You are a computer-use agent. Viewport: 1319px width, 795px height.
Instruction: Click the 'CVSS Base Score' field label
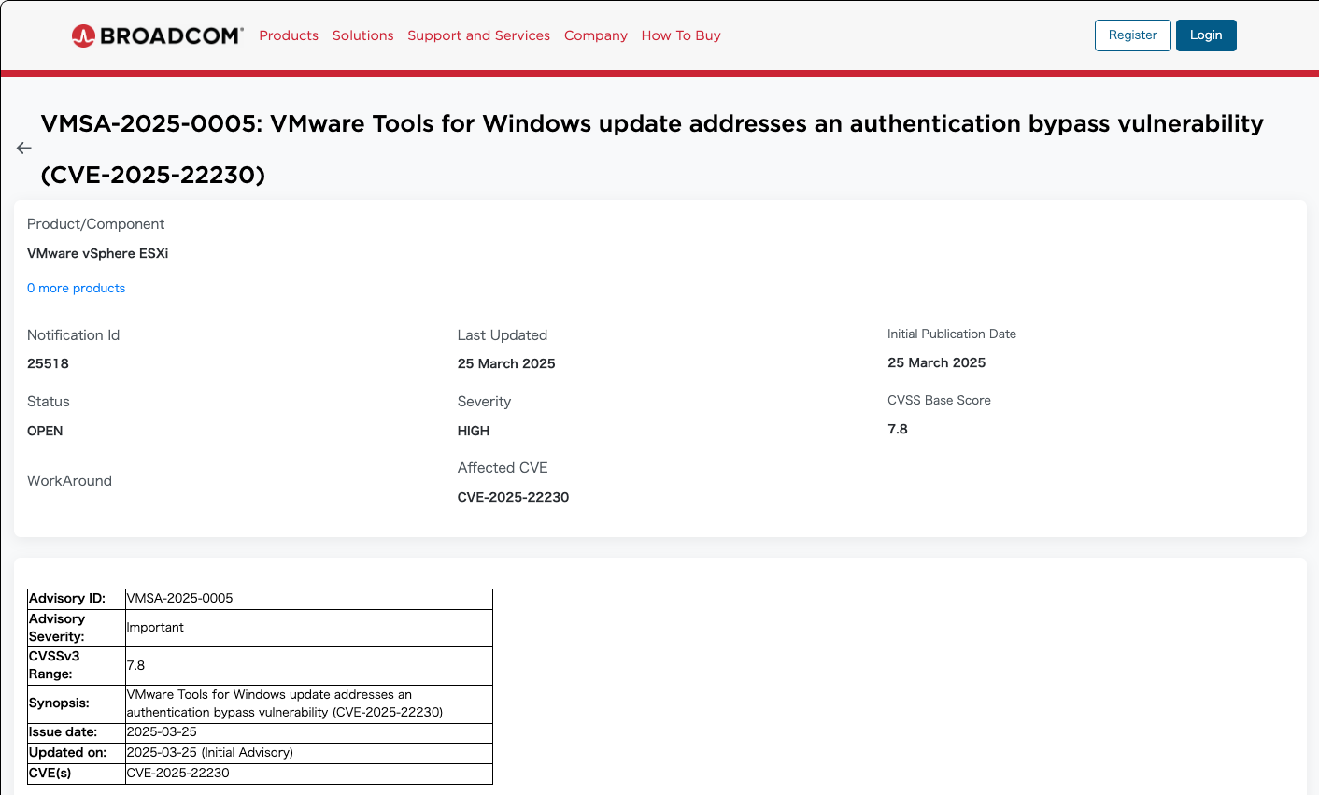coord(939,400)
